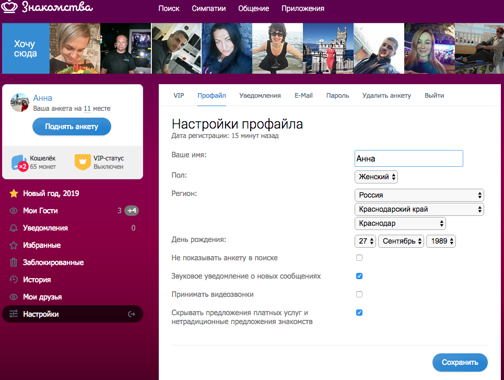
Task: Click the underlined 11 rank number
Action: [87, 109]
